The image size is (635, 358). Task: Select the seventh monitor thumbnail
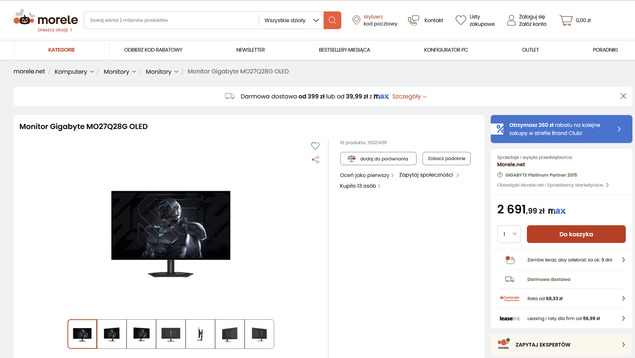pos(259,334)
